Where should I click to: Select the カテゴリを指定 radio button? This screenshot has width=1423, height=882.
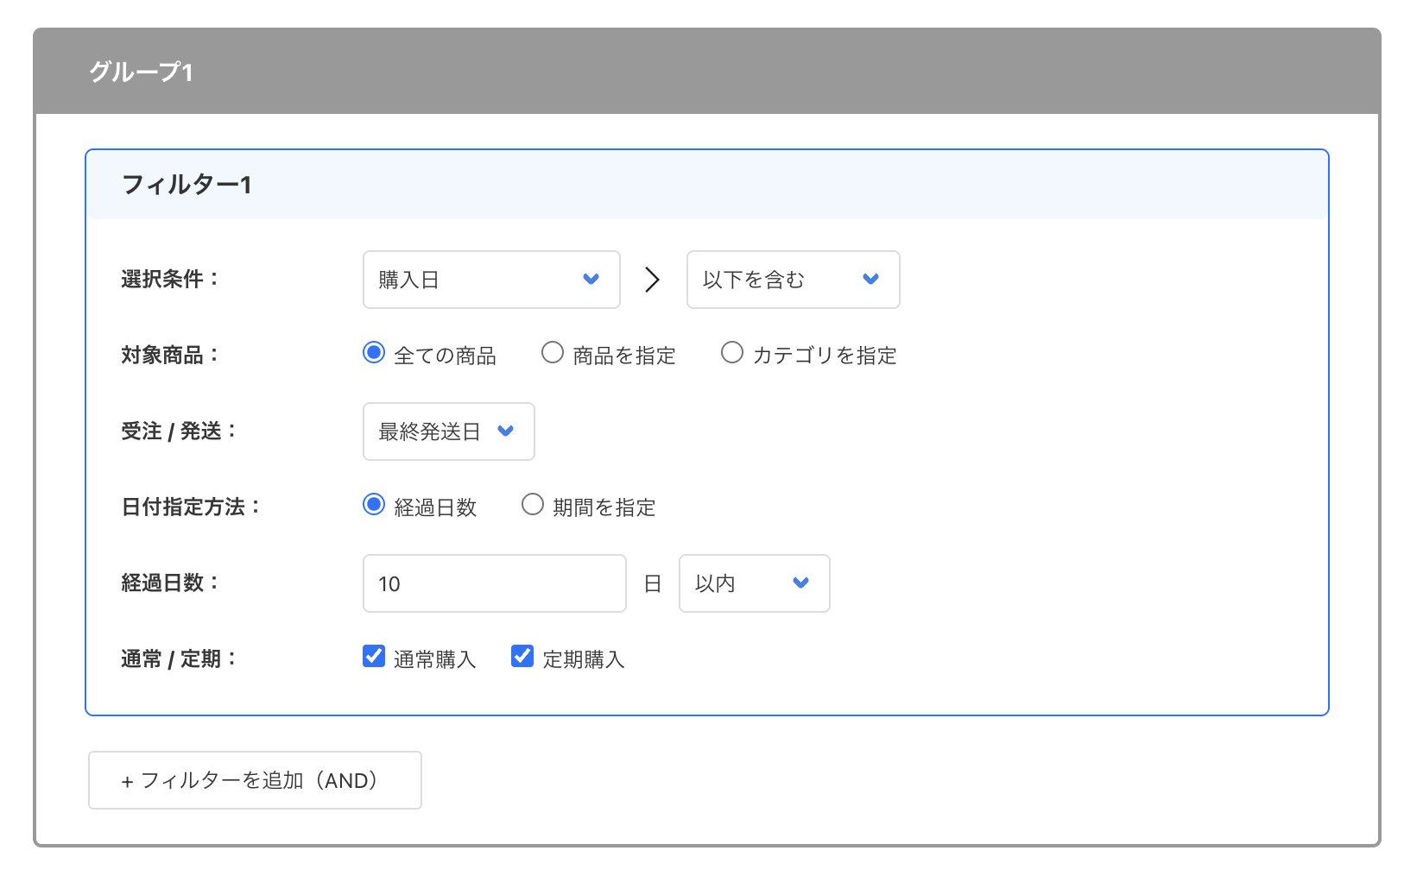(x=732, y=352)
